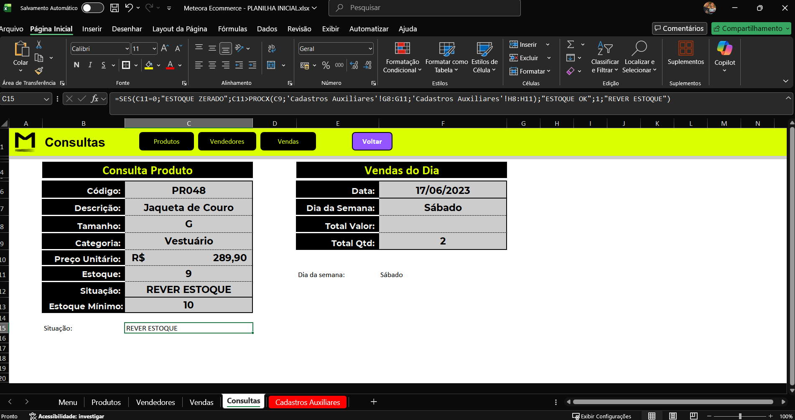This screenshot has width=795, height=420.
Task: Decrease the cell indent
Action: (239, 65)
